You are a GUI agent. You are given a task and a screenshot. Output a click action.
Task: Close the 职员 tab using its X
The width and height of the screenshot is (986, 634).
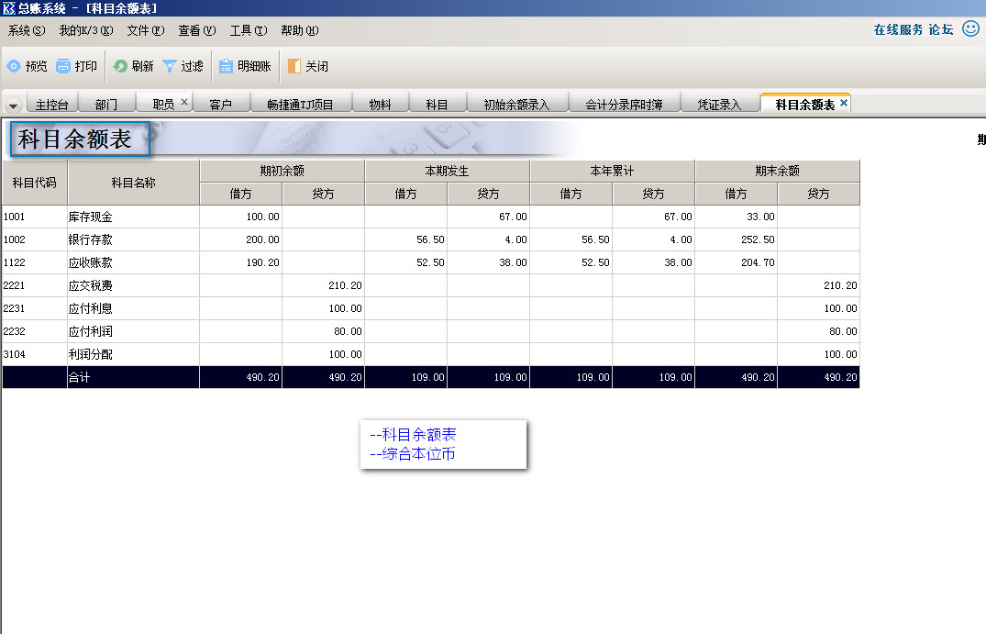tap(184, 103)
